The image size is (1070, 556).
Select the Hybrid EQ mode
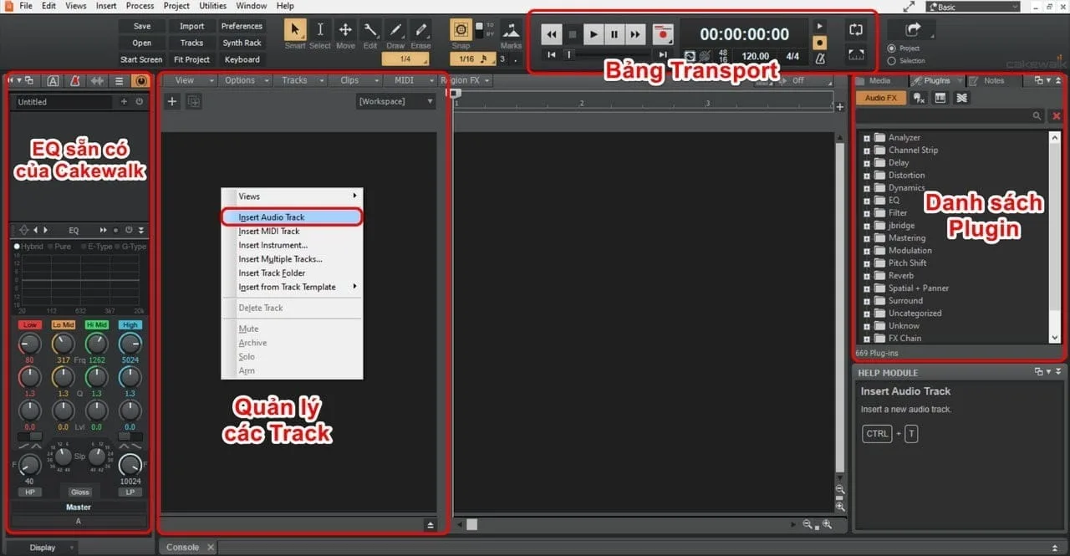(x=28, y=247)
